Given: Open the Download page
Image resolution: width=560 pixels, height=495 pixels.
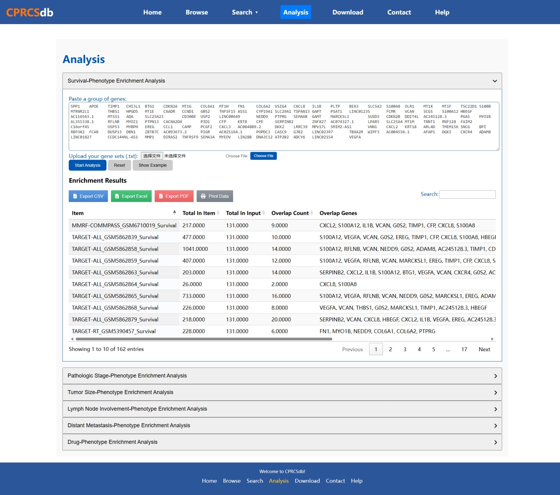Looking at the screenshot, I should pyautogui.click(x=347, y=12).
